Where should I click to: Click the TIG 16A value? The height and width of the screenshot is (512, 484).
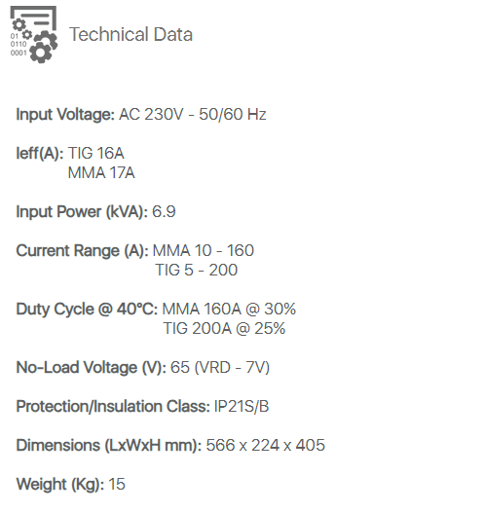coord(96,153)
